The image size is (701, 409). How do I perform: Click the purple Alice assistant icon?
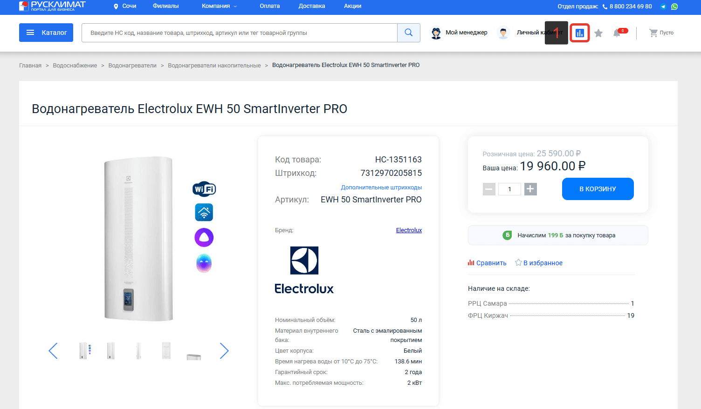pos(204,238)
